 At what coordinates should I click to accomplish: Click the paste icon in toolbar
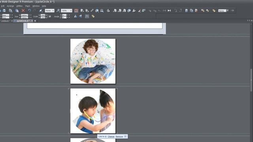click(x=17, y=11)
